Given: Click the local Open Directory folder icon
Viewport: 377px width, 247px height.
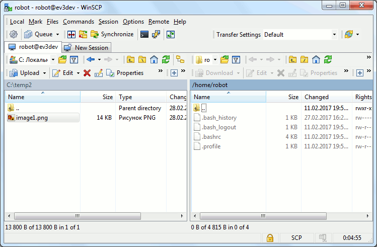Looking at the screenshot, I should click(62, 59).
